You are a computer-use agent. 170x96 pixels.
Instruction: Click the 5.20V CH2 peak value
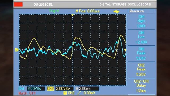pos(141,75)
